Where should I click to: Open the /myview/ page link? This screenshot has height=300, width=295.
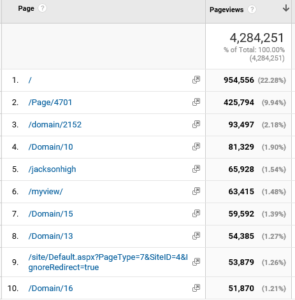[45, 192]
